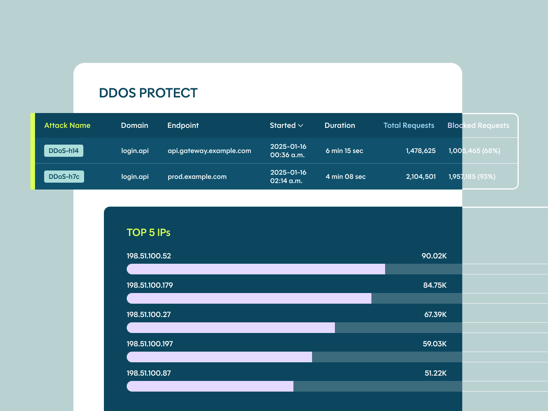Click the TOP 5 IPs heading
Viewport: 548px width, 411px height.
point(148,233)
